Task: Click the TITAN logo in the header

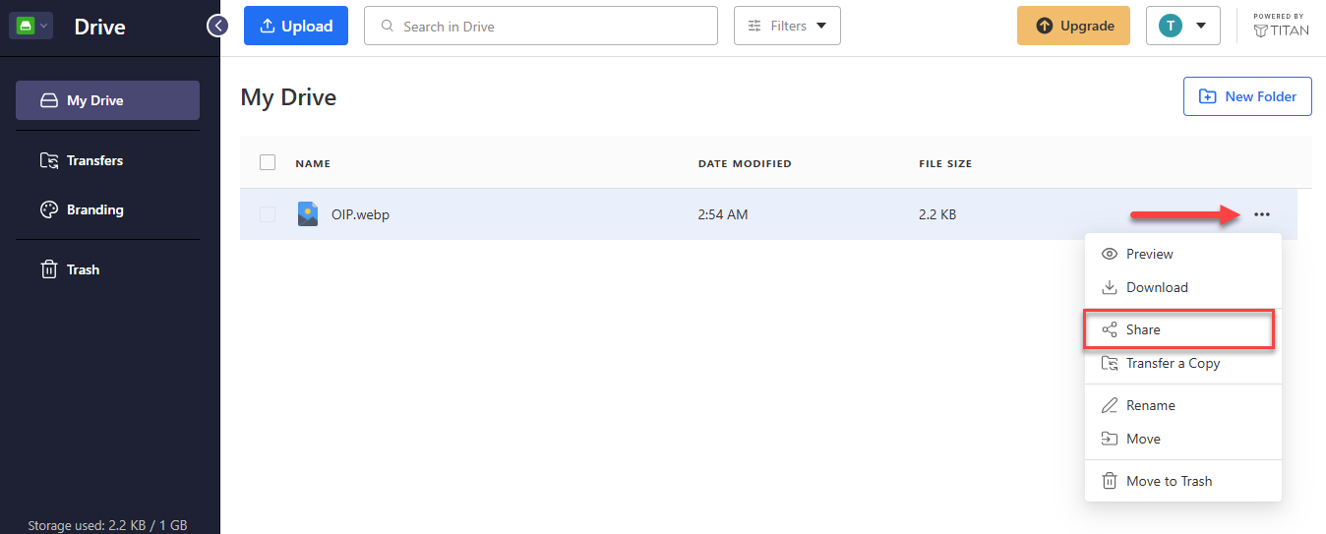Action: point(1282,26)
